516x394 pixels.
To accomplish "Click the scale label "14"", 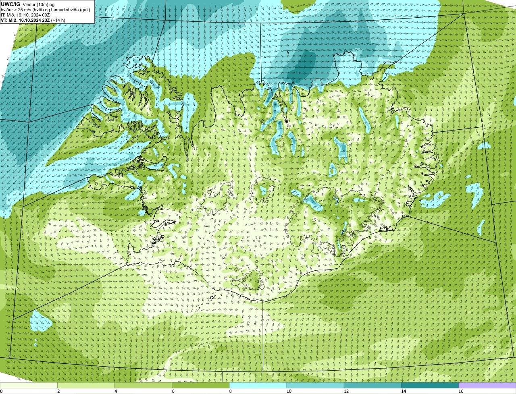I will [x=404, y=391].
